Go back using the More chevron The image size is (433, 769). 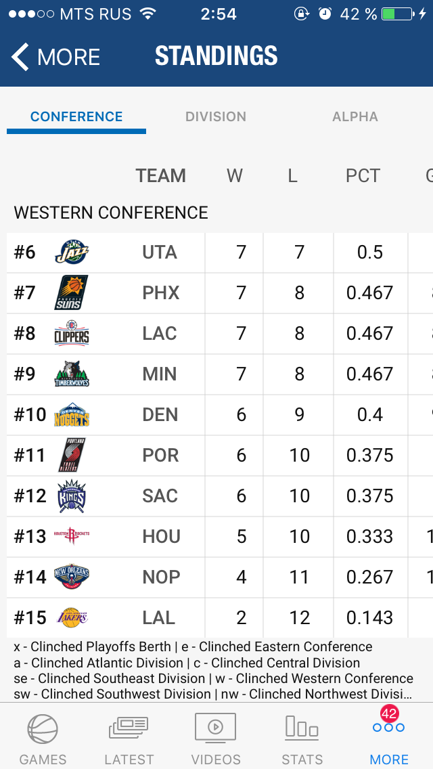(55, 57)
